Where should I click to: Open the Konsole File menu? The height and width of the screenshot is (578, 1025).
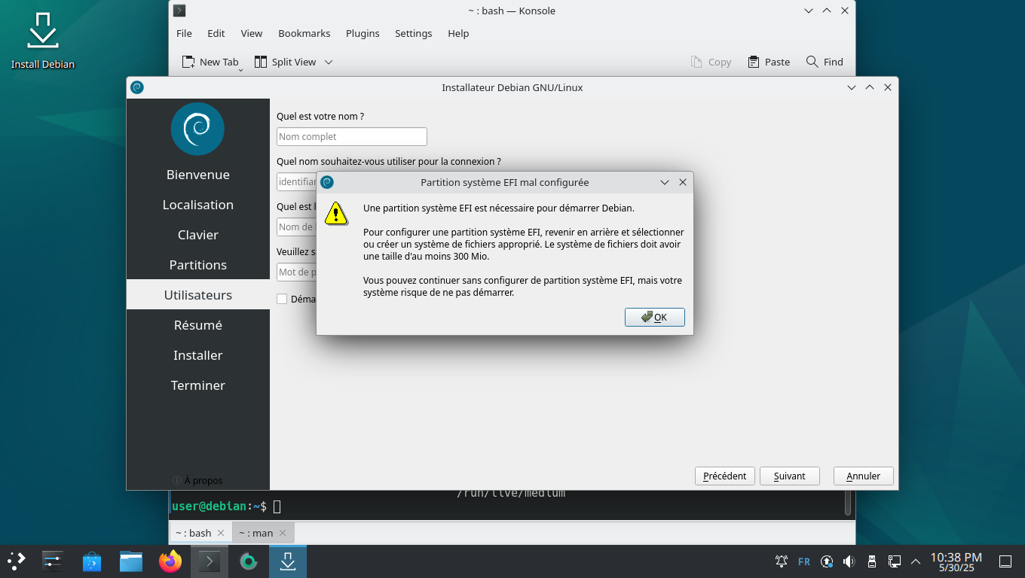184,33
